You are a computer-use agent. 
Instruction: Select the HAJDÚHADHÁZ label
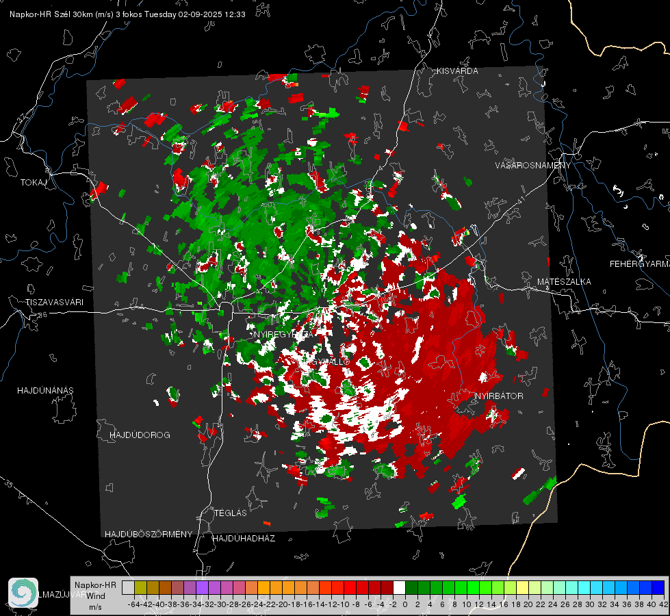click(244, 539)
